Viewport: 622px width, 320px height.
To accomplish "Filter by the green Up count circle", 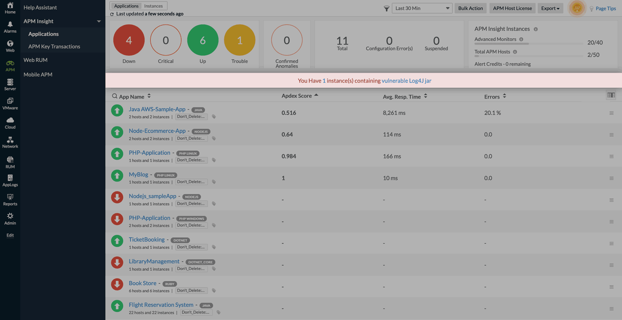I will click(203, 40).
